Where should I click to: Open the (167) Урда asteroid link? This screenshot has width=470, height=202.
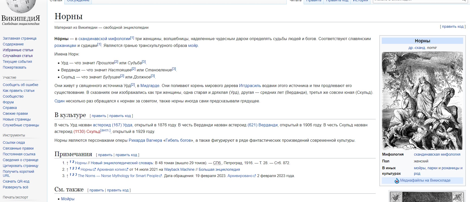122,125
